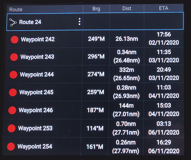Click the route path icon beside Route 24
This screenshot has width=191, height=160.
(13, 22)
